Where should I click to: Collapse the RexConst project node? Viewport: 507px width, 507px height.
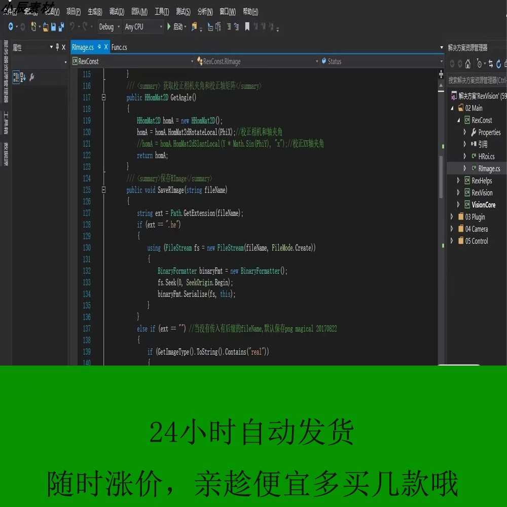click(x=459, y=120)
